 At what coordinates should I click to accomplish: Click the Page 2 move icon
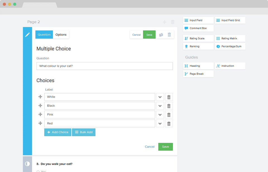point(164,22)
